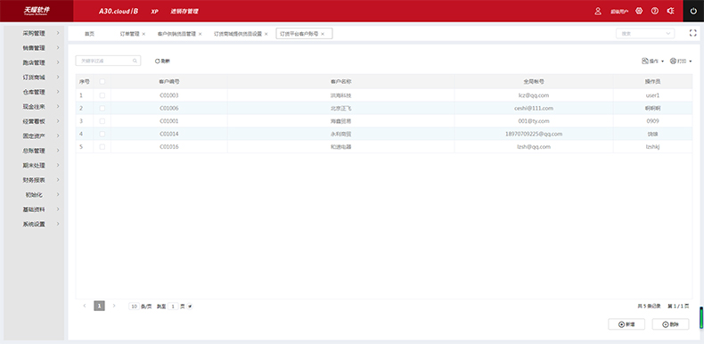Switch to the 订货商城提供货品设置 tab
Viewport: 704px width, 344px height.
click(x=238, y=34)
